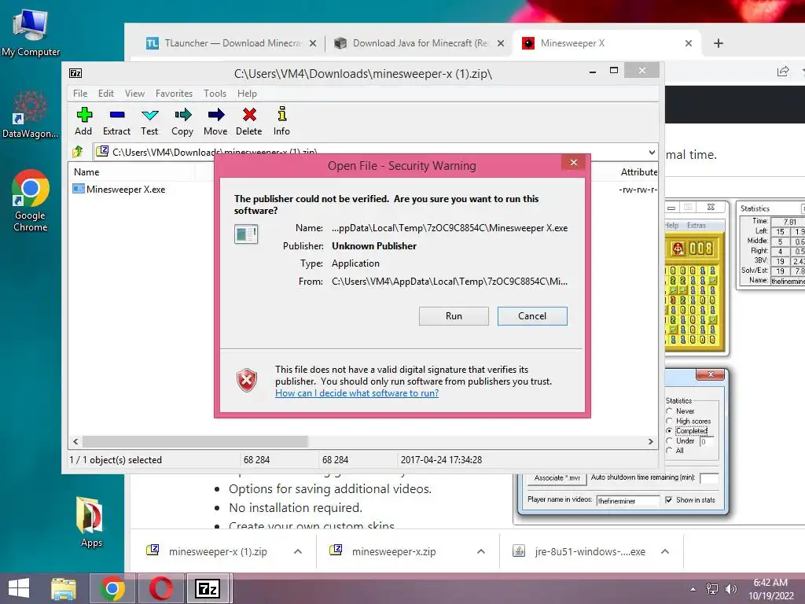Click the scrollbar right arrow in 7-Zip
Screen dimensions: 805x604
pos(651,441)
